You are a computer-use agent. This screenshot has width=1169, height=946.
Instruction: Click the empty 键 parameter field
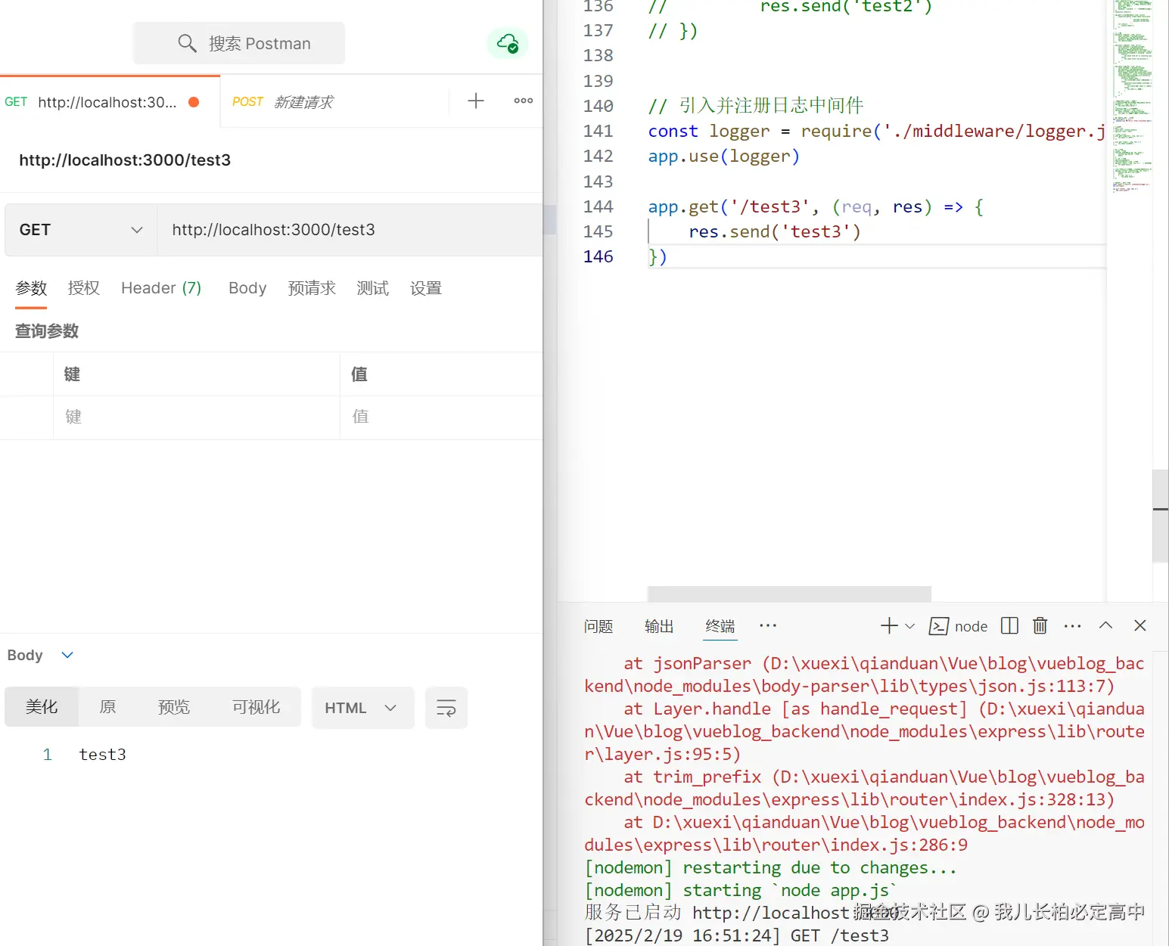(197, 417)
